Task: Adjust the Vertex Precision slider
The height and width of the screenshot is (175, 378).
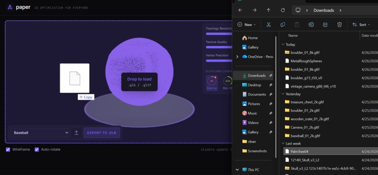Action: pyautogui.click(x=219, y=60)
